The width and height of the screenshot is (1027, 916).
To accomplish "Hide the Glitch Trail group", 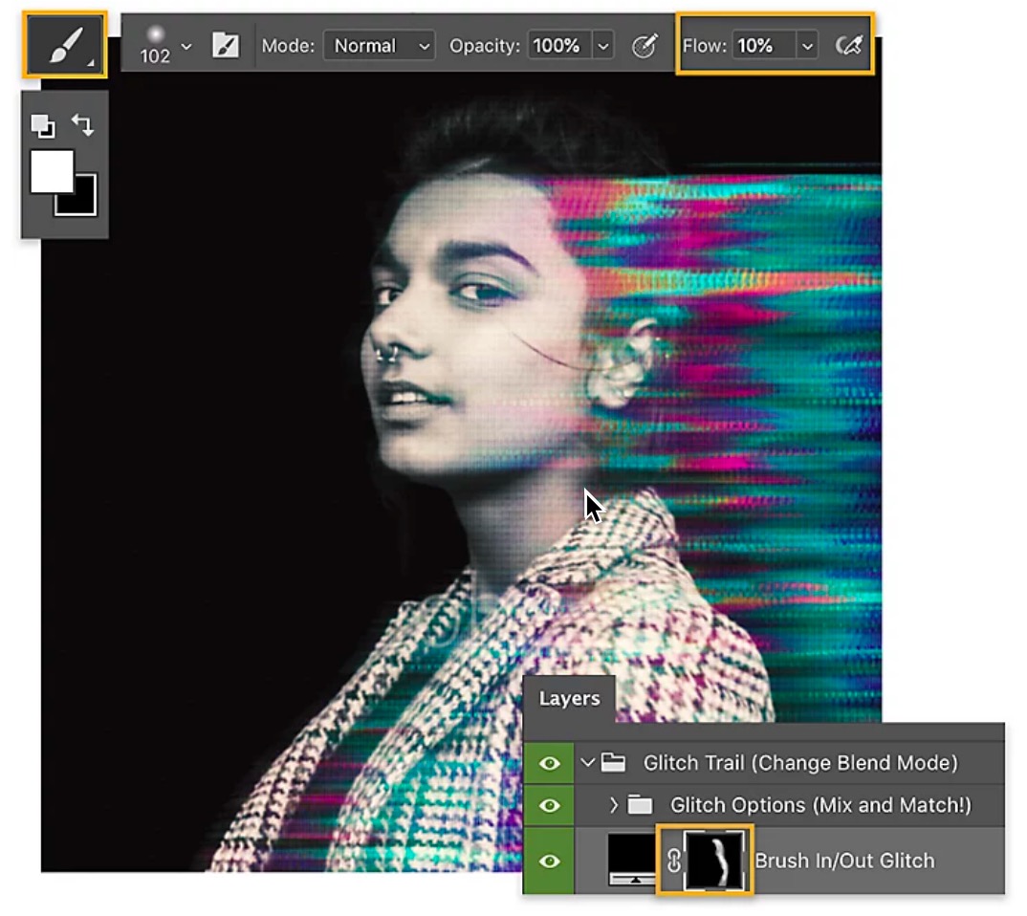I will [549, 763].
